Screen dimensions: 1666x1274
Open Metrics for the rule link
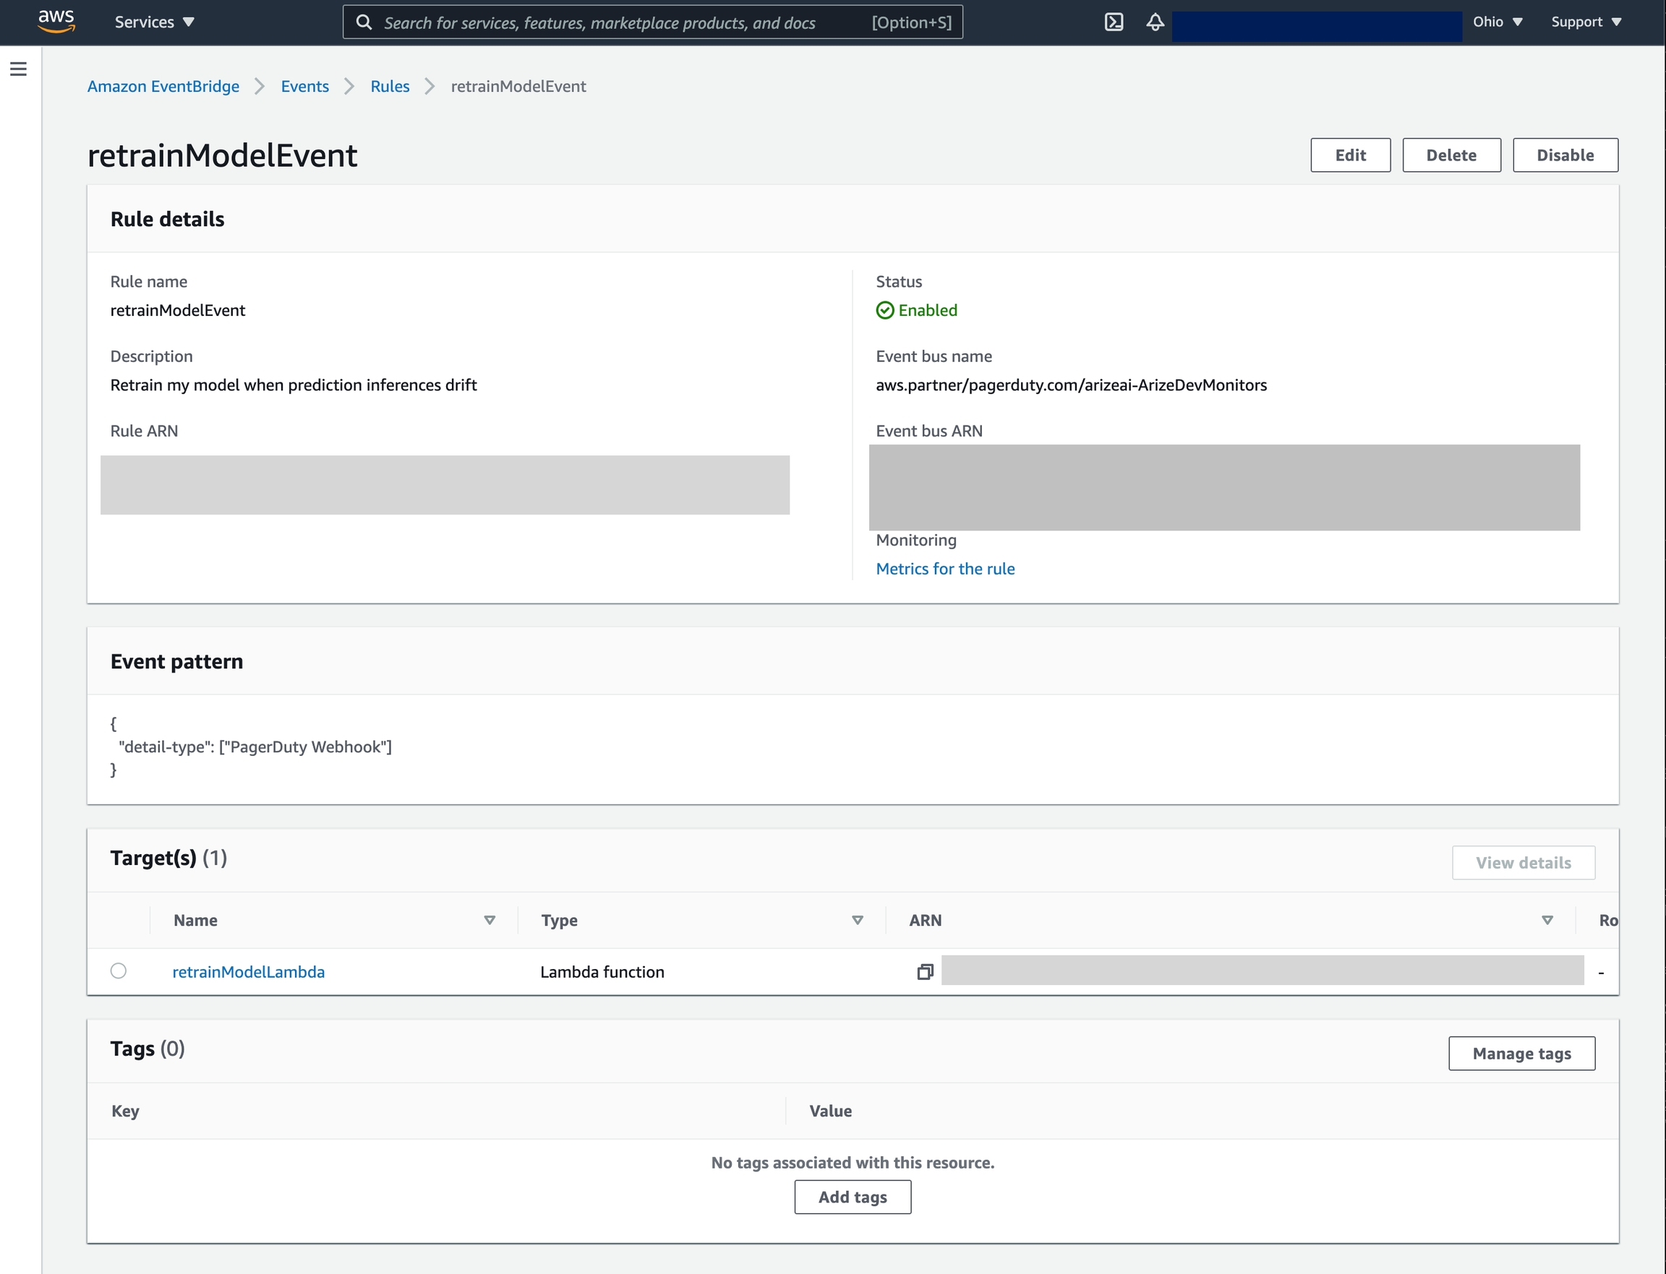pos(944,569)
